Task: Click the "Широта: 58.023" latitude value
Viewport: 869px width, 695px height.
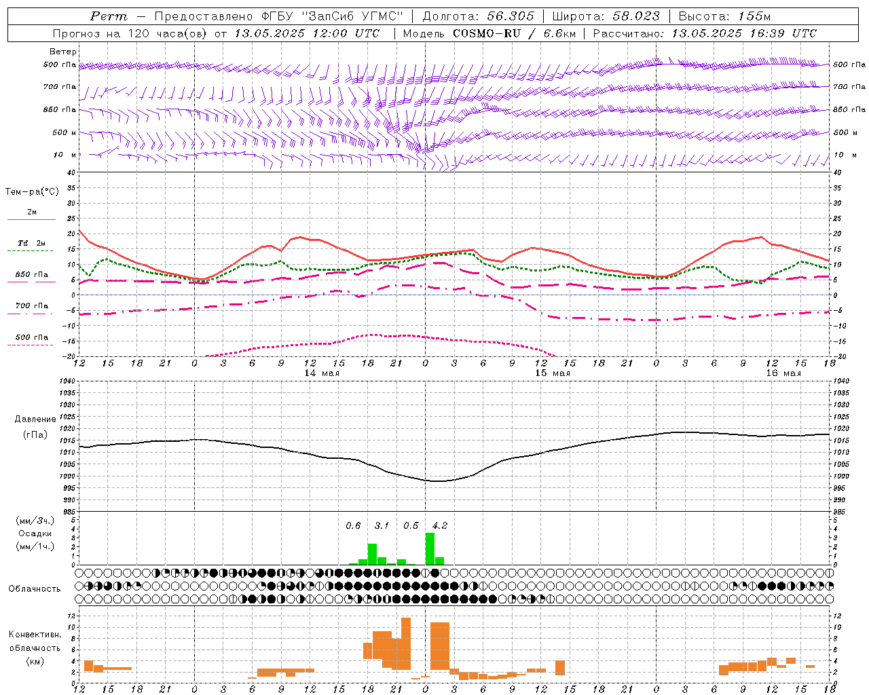Action: click(x=606, y=16)
